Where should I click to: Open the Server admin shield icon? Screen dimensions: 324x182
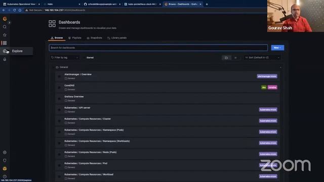point(5,160)
